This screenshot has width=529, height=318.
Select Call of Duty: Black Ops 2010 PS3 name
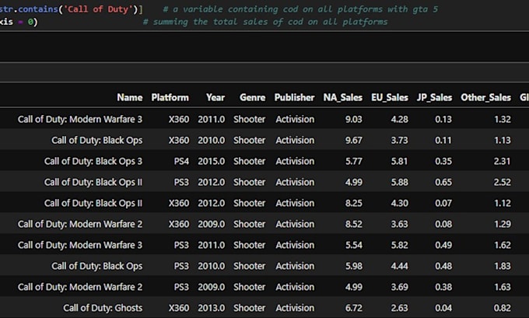(96, 266)
